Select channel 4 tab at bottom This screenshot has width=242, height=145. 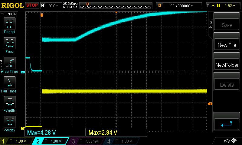pyautogui.click(x=121, y=141)
